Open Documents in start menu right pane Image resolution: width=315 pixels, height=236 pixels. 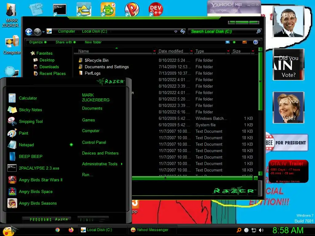tap(92, 108)
